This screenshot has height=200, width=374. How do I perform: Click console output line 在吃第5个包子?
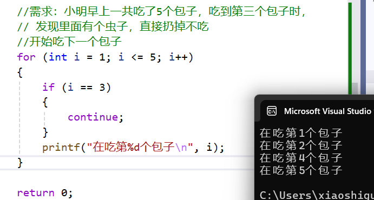(x=301, y=170)
